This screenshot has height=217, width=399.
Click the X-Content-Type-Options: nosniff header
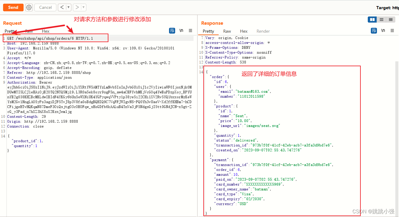239,52
